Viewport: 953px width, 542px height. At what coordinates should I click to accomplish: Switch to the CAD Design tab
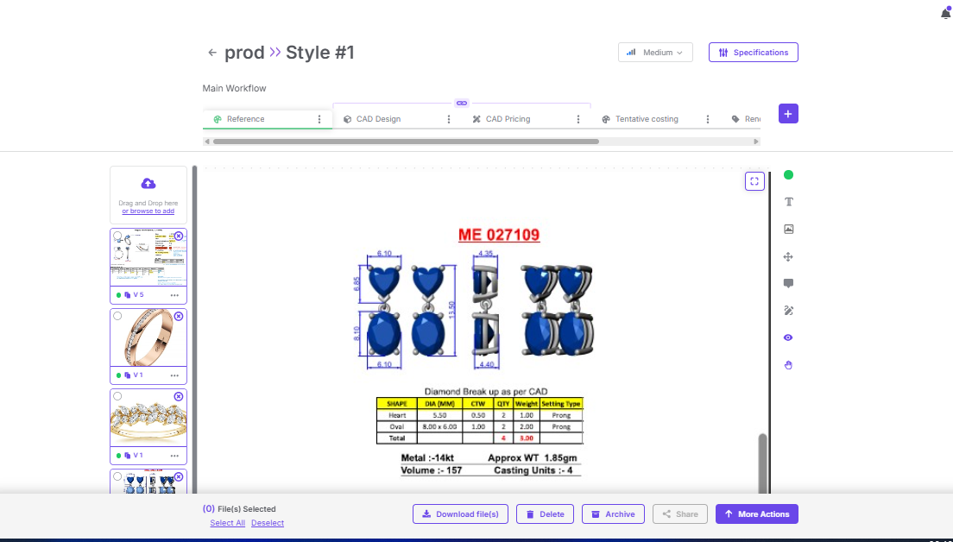(x=378, y=119)
